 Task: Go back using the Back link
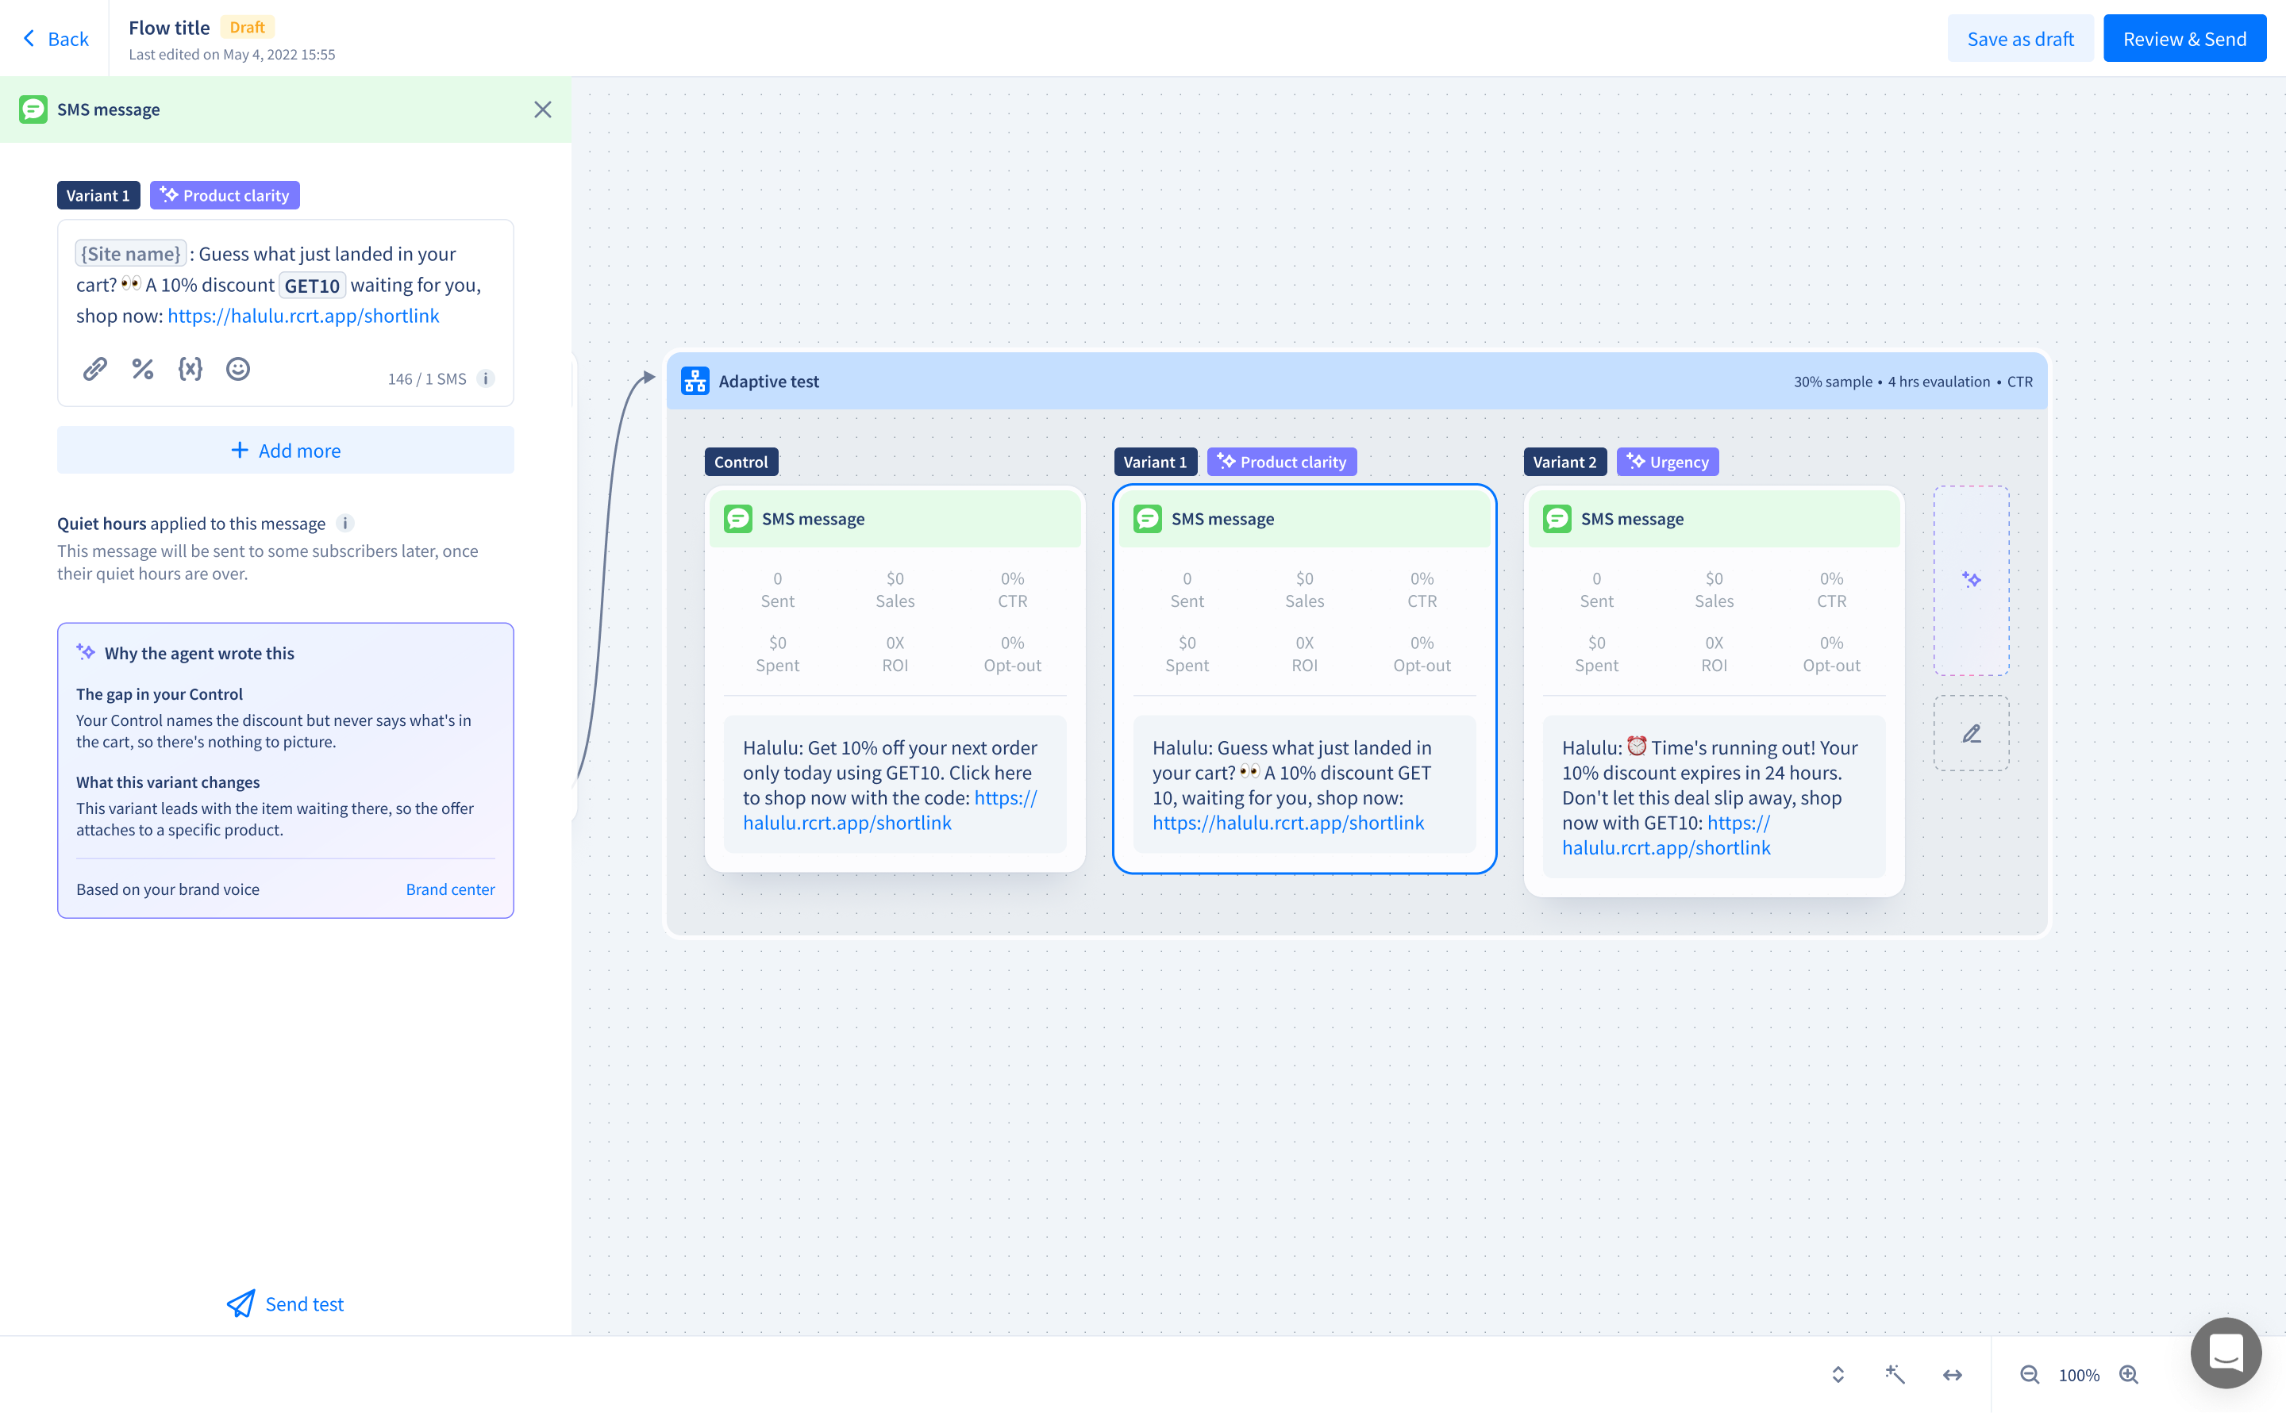pyautogui.click(x=55, y=38)
